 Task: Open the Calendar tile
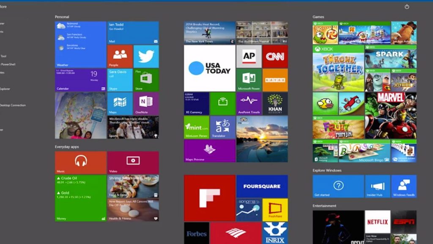pos(80,80)
